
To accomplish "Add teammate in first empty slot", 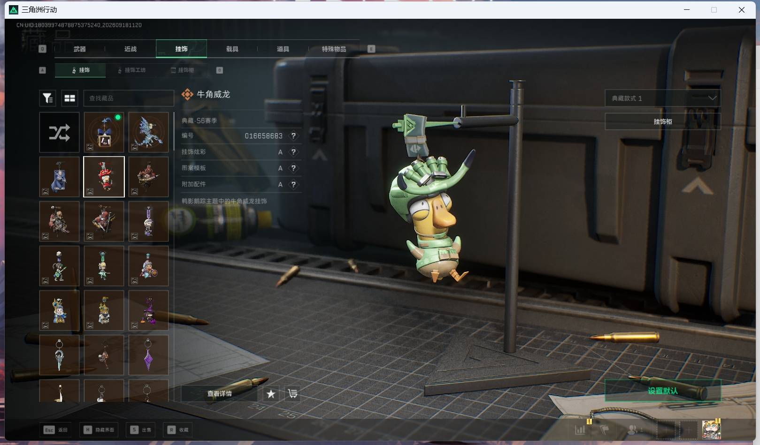I will pyautogui.click(x=666, y=430).
